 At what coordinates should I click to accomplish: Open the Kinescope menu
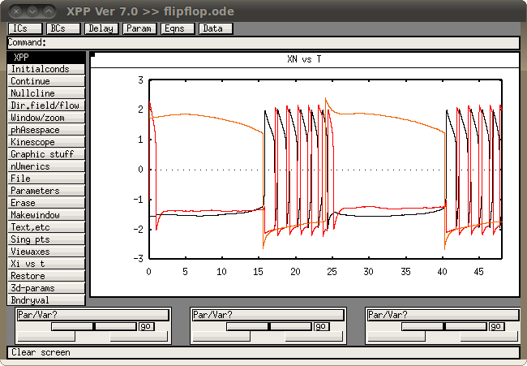click(46, 142)
